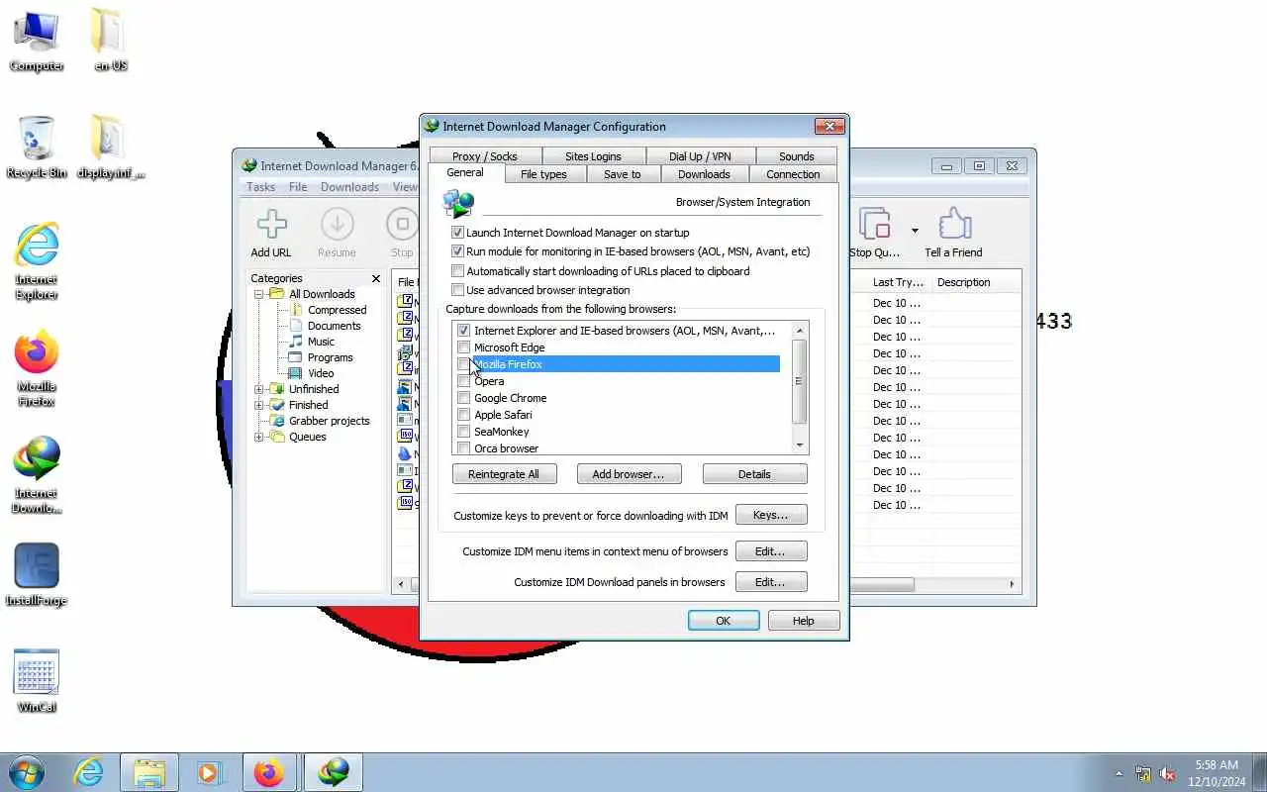Open Computer desktop icon
The width and height of the screenshot is (1267, 792).
pyautogui.click(x=37, y=42)
